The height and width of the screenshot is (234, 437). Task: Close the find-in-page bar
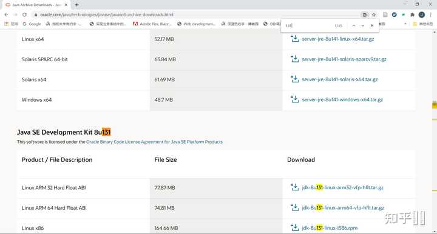[x=372, y=25]
